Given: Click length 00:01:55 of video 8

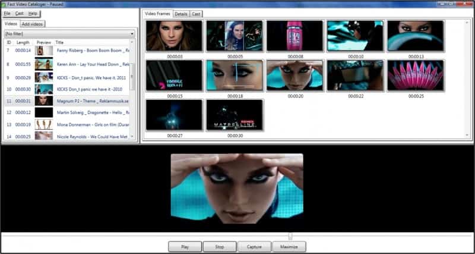Looking at the screenshot, I should click(x=23, y=64).
